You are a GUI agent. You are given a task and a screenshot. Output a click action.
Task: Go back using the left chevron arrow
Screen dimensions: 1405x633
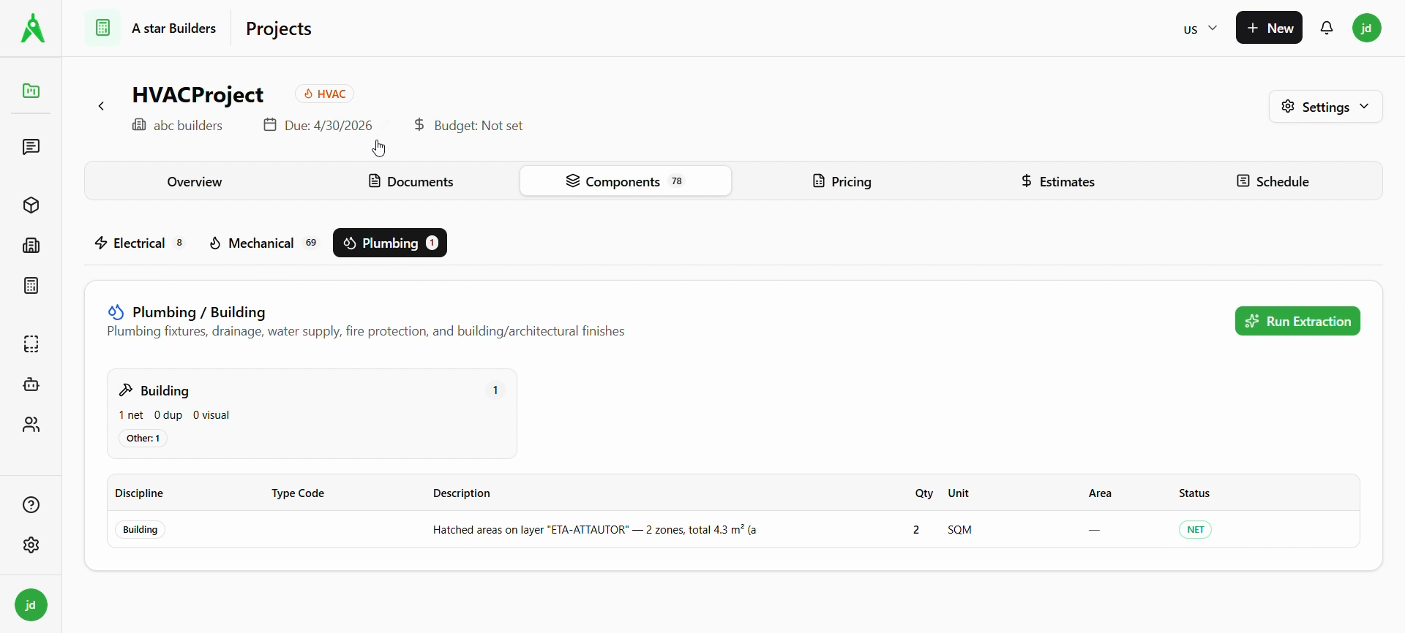click(102, 107)
